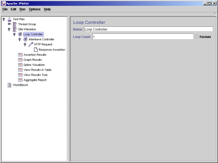
Task: Open the File menu
Action: pyautogui.click(x=5, y=9)
